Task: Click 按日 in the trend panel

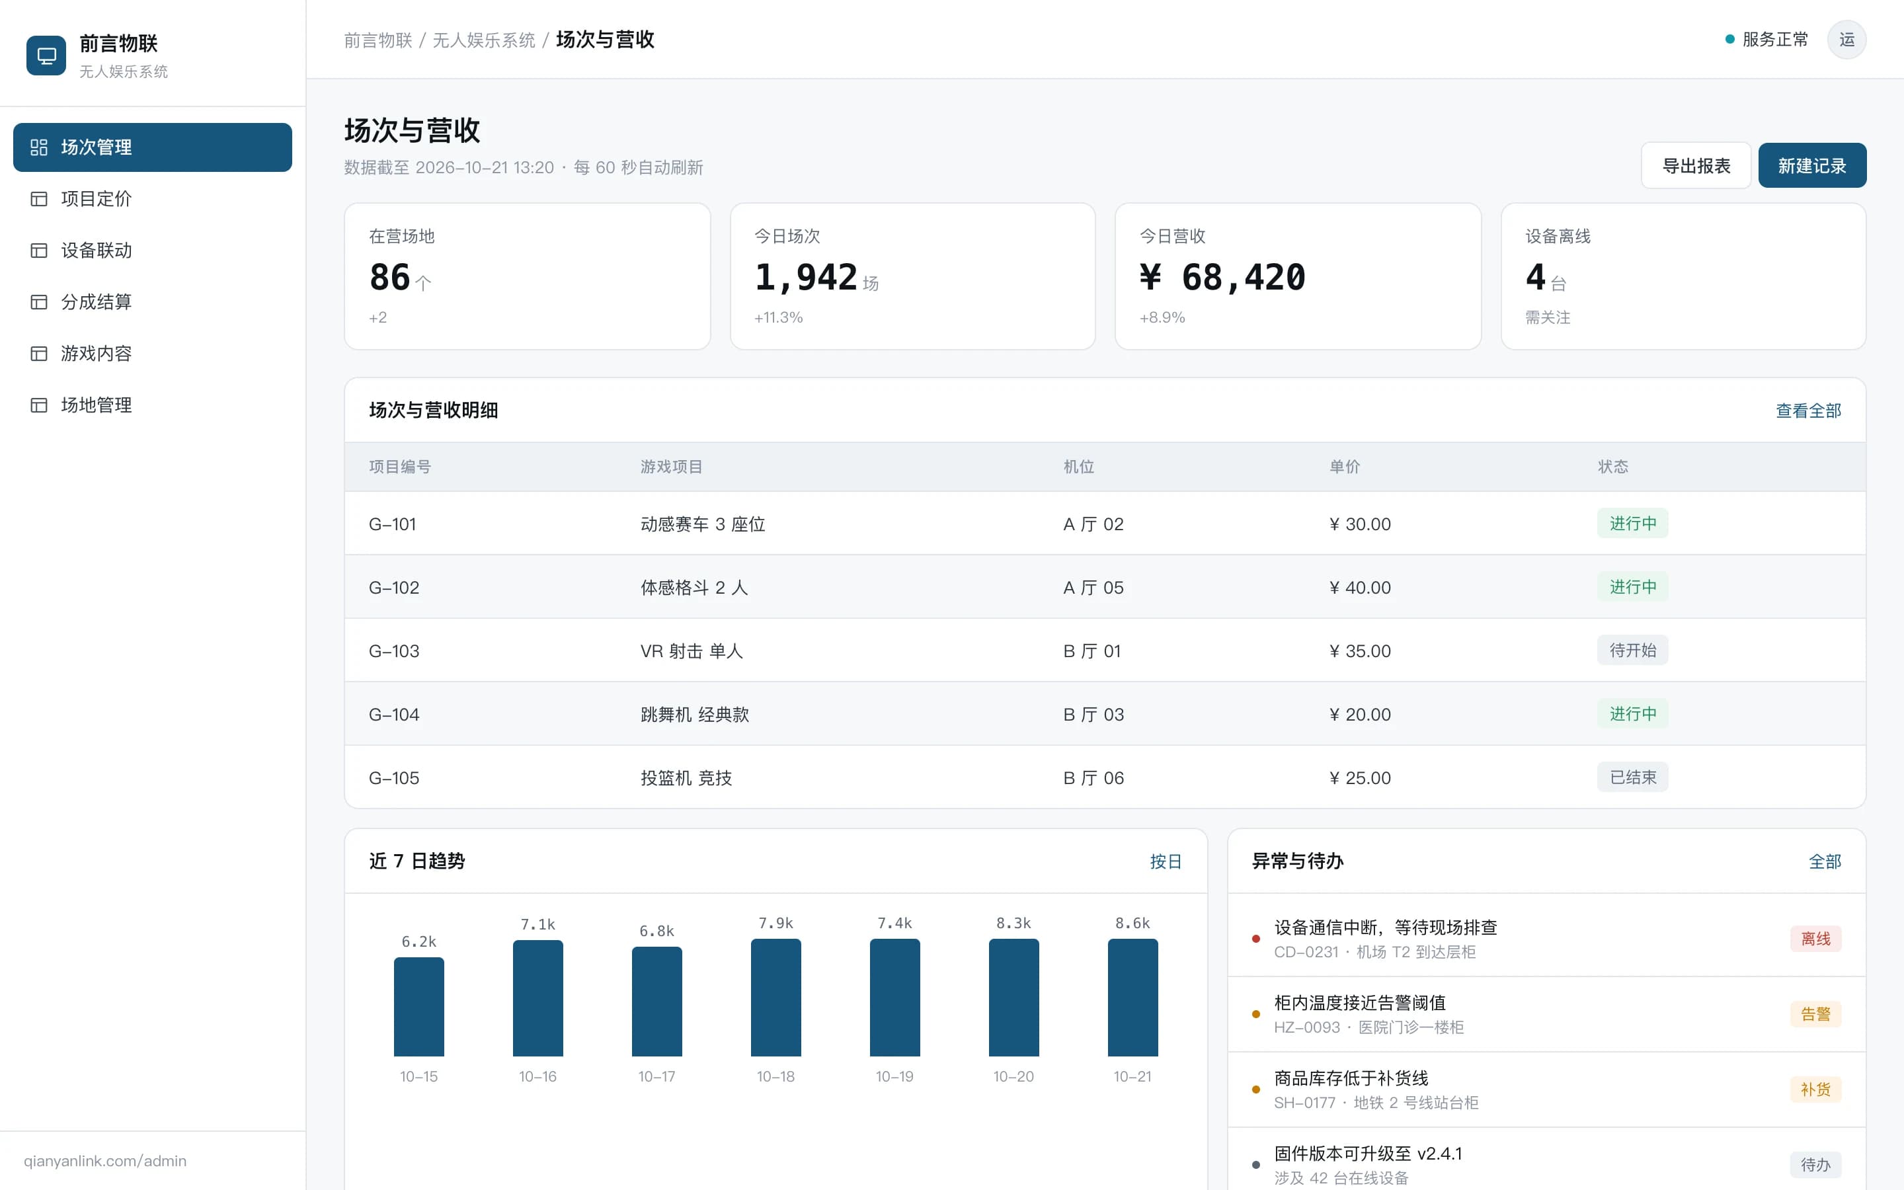Action: pos(1166,862)
